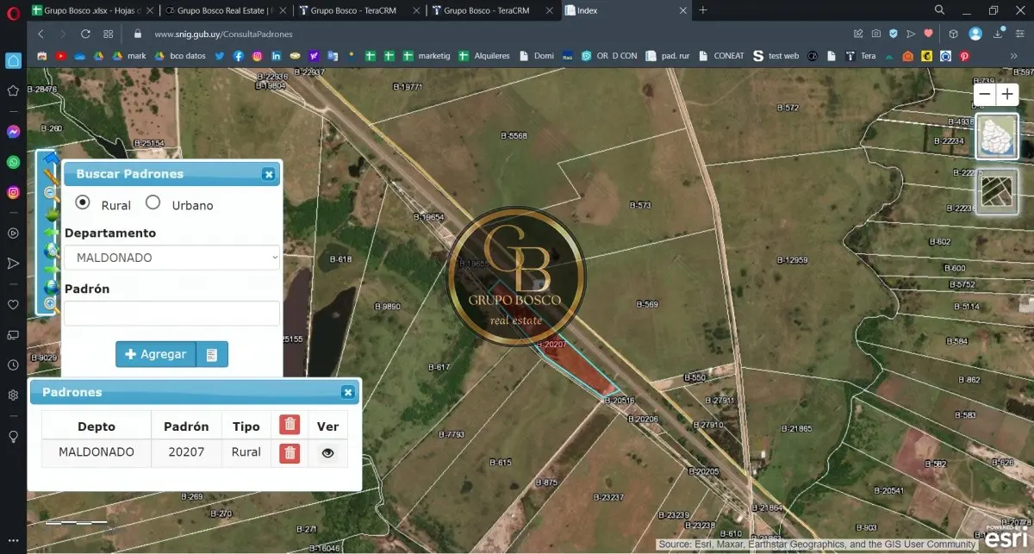Screen dimensions: 1034x554
Task: Expand the bookmarks overflow chevron
Action: pyautogui.click(x=1014, y=56)
